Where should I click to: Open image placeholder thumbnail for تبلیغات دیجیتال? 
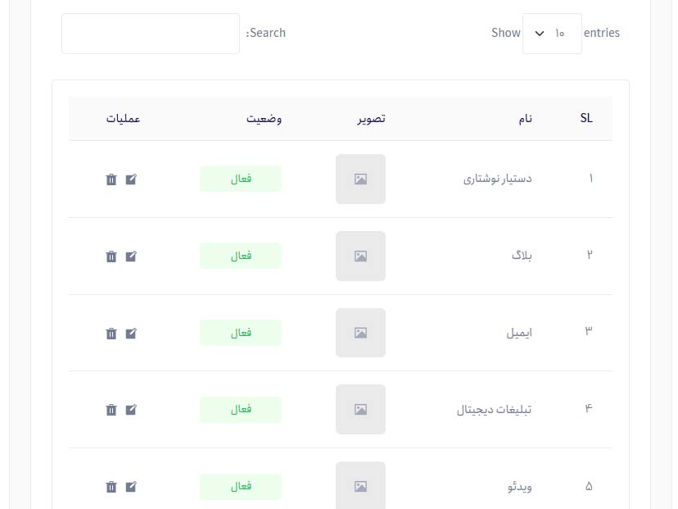tap(360, 410)
